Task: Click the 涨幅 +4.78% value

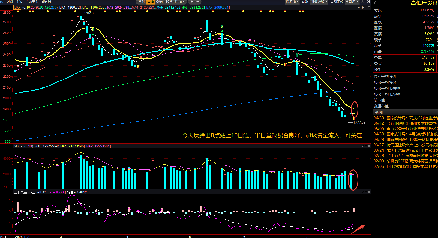Action: pyautogui.click(x=428, y=28)
